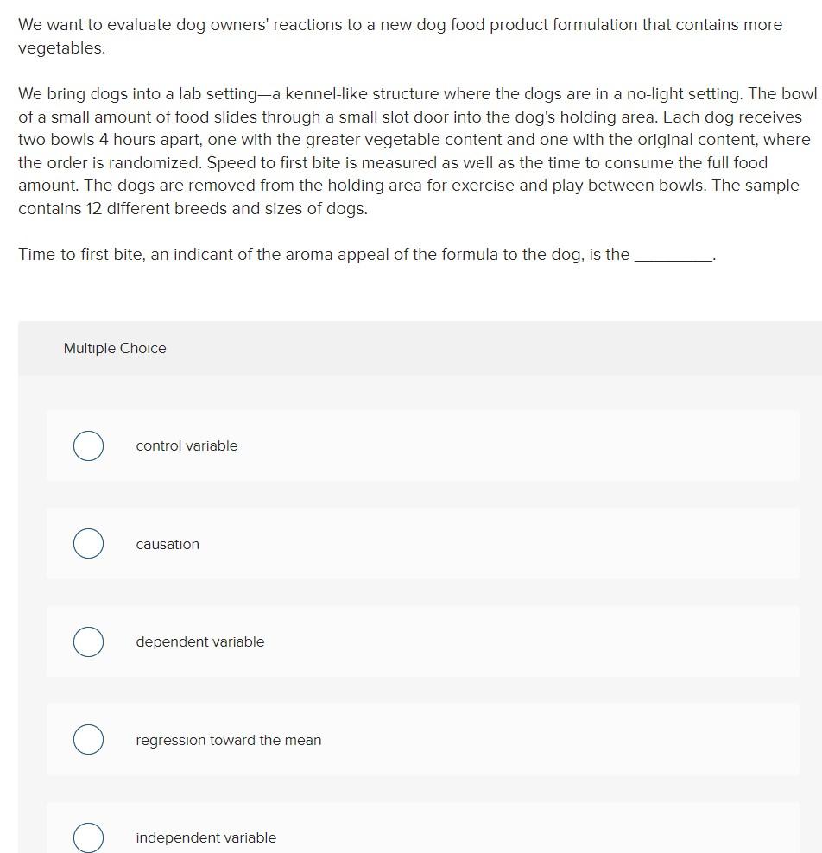Click the regression toward the mean answer text
Image resolution: width=822 pixels, height=853 pixels.
(x=228, y=740)
